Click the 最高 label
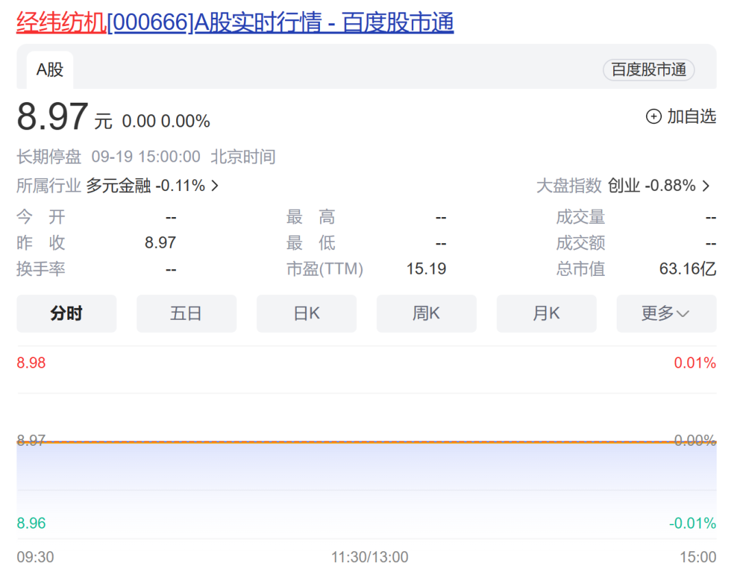740x569 pixels. tap(310, 217)
